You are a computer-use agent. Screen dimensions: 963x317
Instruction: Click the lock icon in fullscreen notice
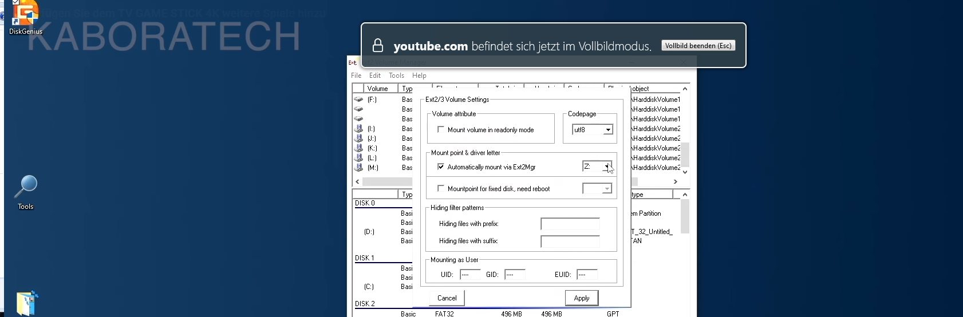[x=377, y=46]
